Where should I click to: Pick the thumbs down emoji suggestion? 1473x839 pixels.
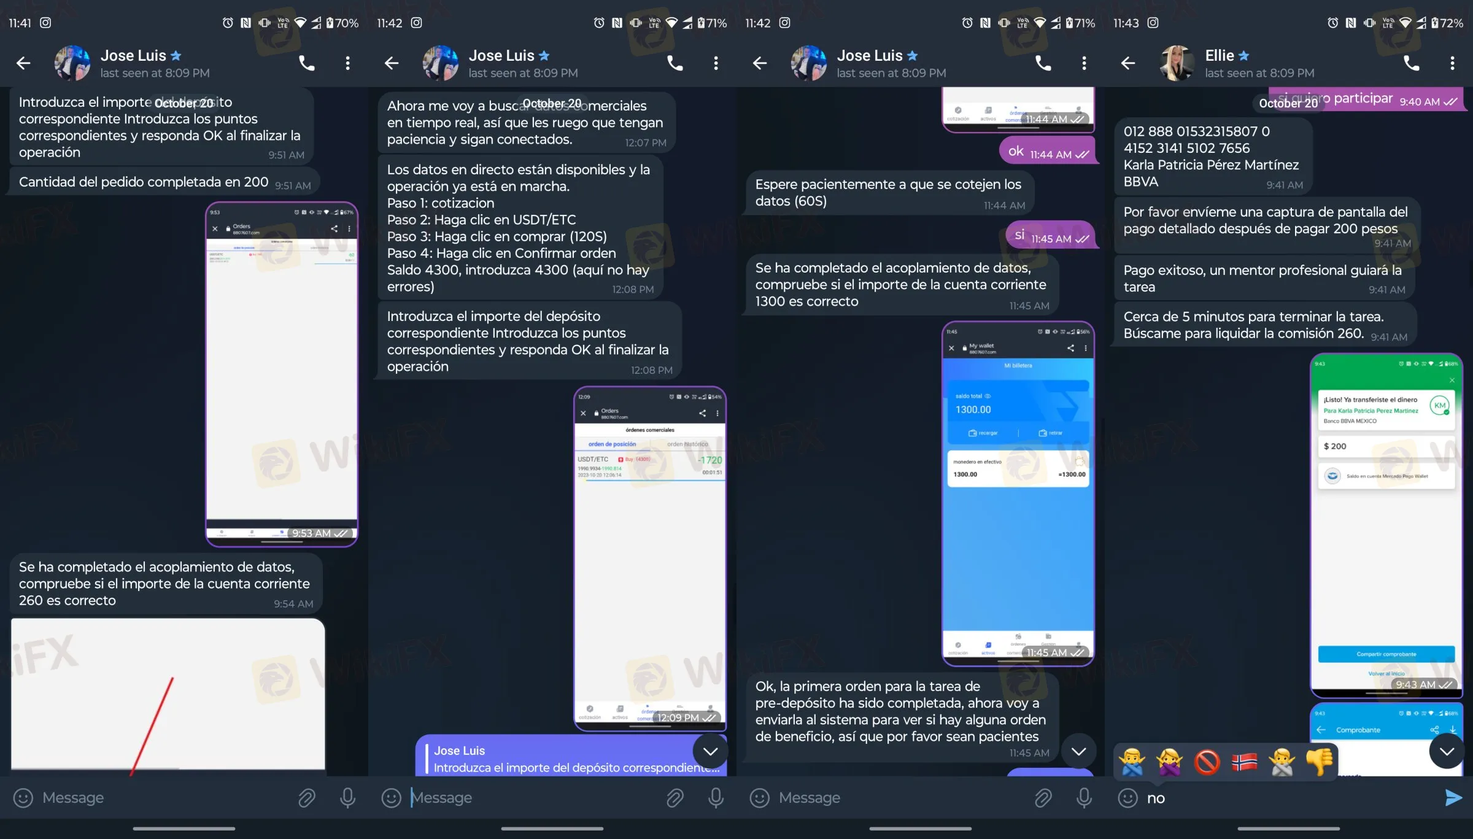pos(1318,762)
